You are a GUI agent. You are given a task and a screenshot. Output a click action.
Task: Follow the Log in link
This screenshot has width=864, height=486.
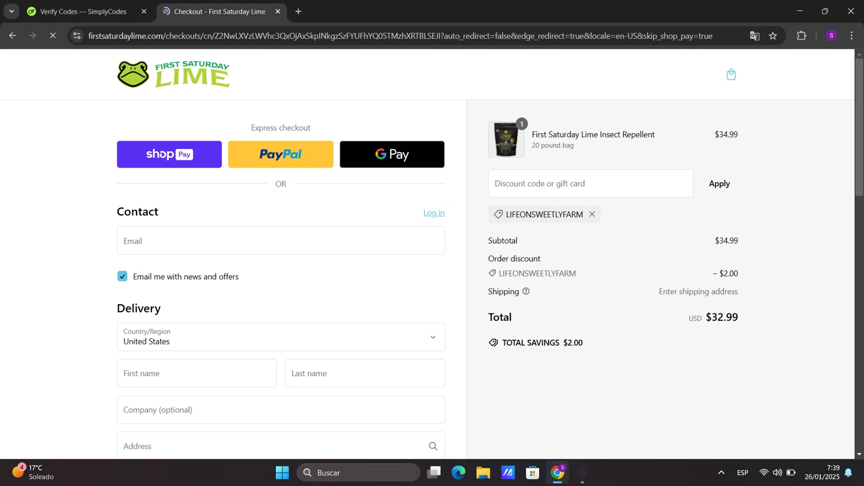[x=434, y=213]
